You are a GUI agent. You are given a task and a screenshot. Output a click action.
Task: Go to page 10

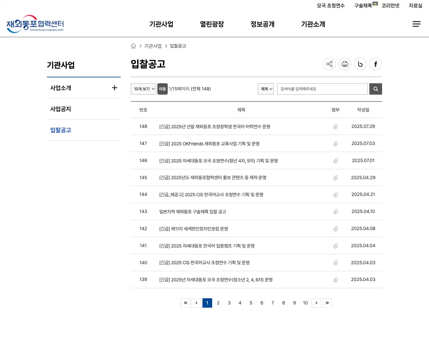305,303
